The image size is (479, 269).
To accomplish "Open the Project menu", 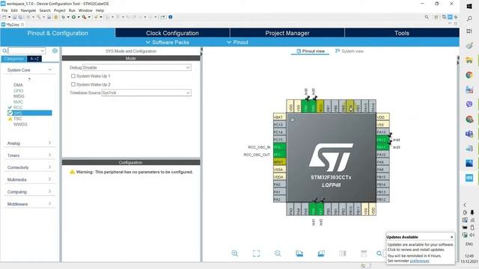I will (x=60, y=10).
